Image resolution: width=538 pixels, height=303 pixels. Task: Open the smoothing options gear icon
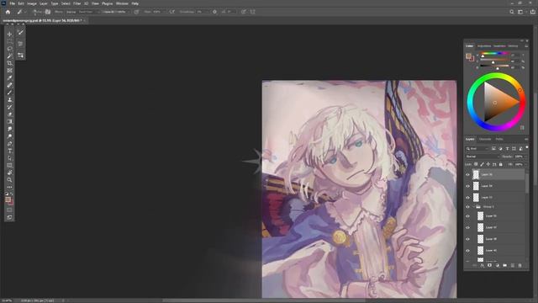(x=214, y=12)
